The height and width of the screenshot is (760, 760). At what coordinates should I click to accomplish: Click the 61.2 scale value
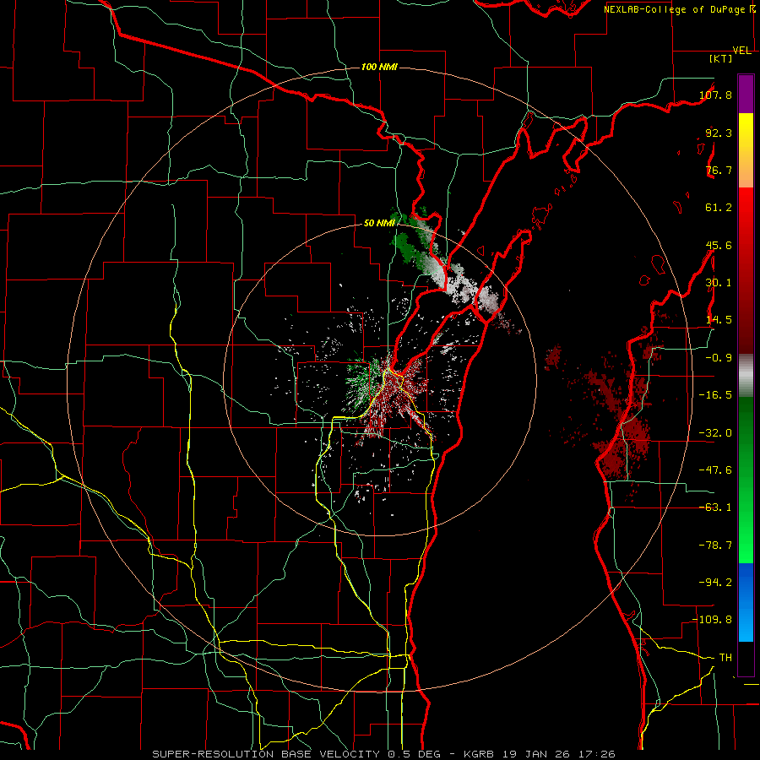[x=719, y=208]
